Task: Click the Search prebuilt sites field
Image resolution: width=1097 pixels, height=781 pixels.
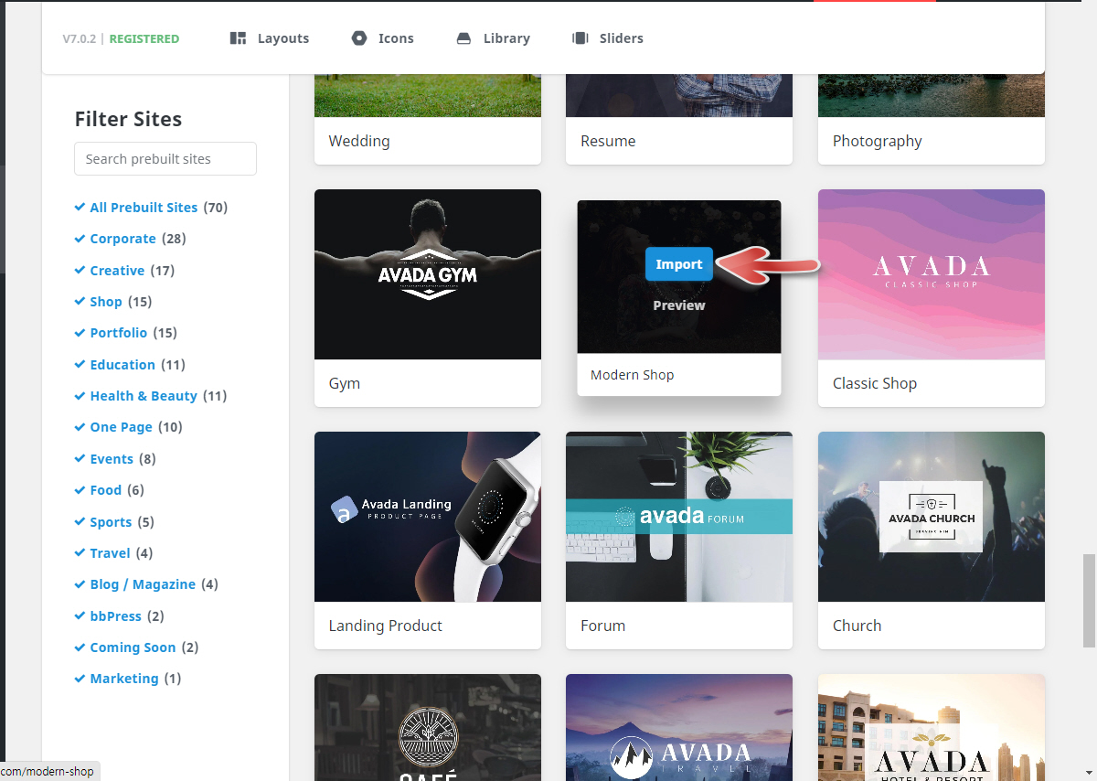Action: tap(165, 159)
